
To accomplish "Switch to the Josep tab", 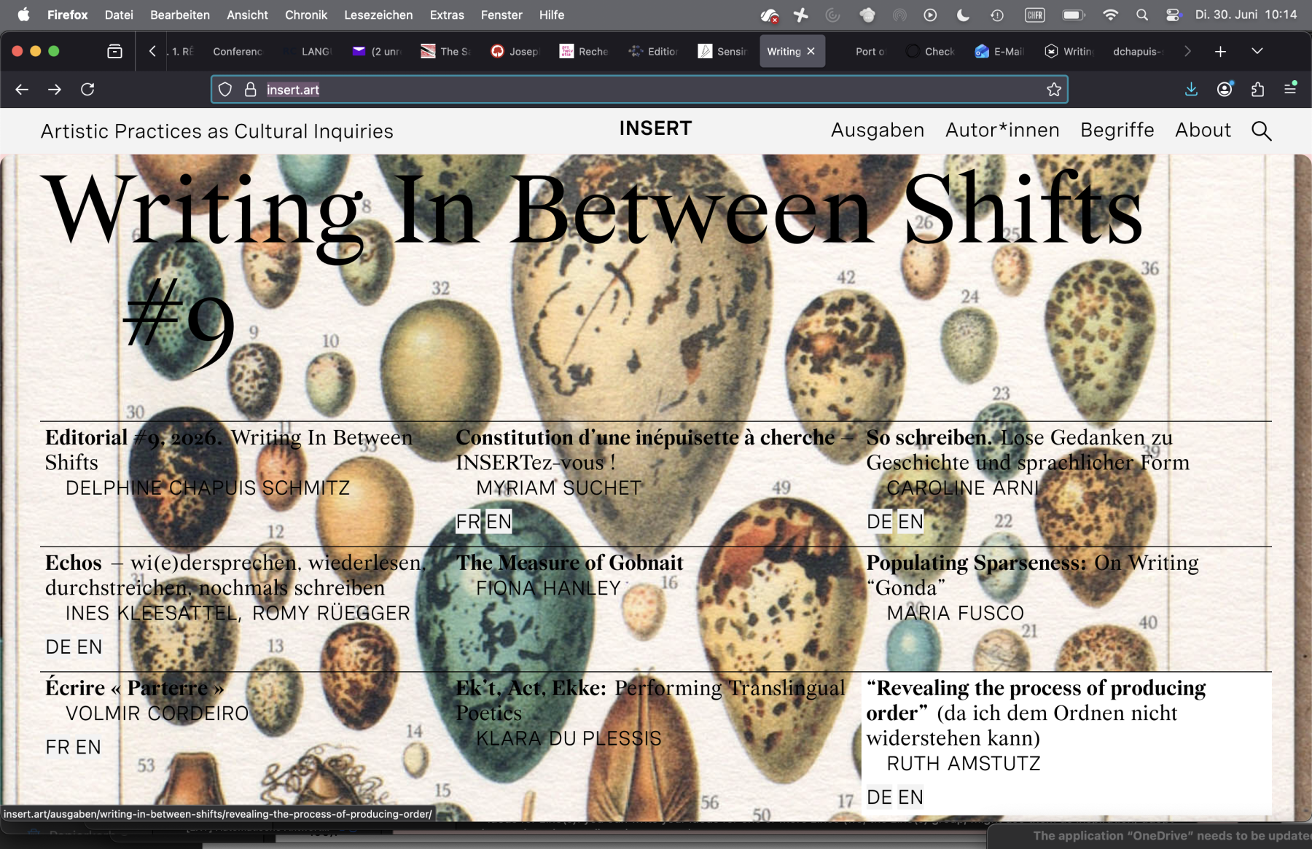I will coord(515,51).
